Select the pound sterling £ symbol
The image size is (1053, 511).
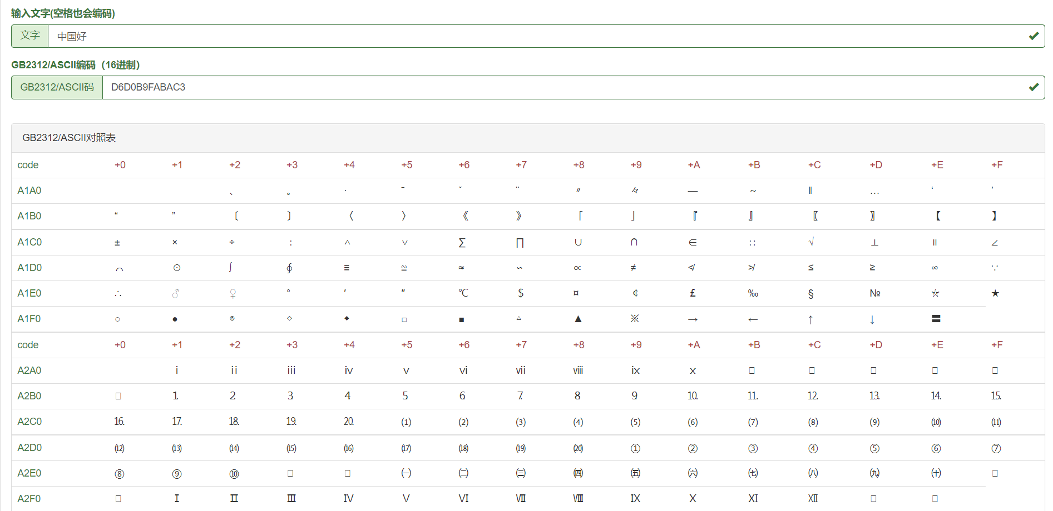coord(693,293)
